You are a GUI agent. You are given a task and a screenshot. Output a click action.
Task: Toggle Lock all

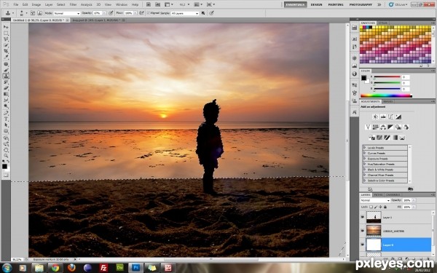(x=385, y=207)
